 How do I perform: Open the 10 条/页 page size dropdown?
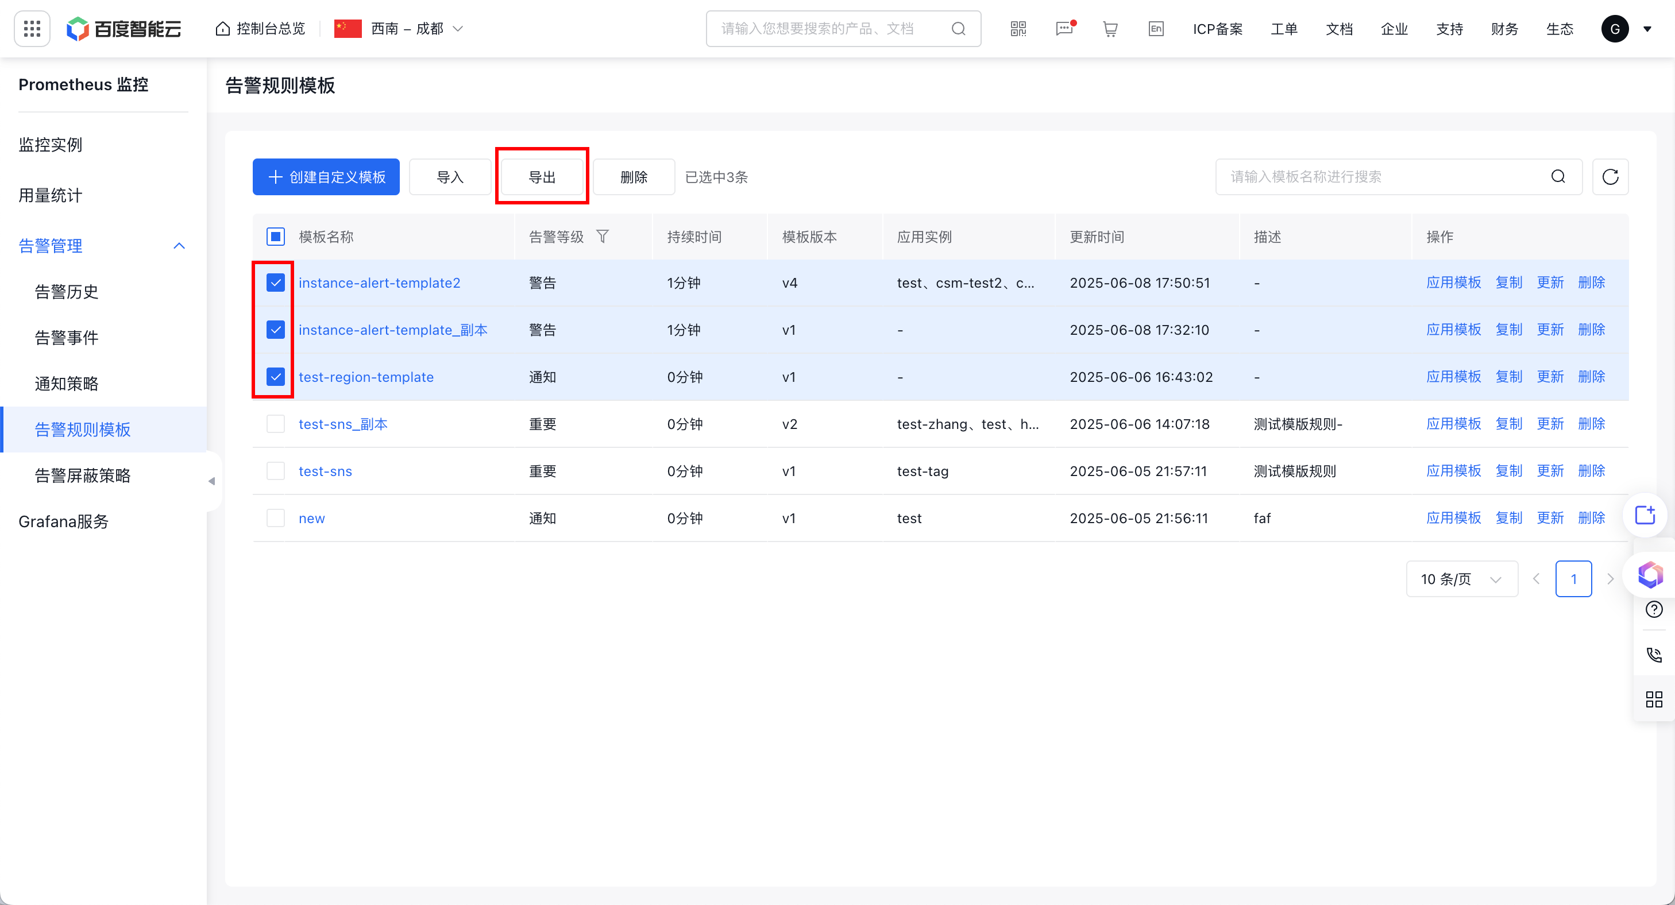coord(1462,579)
